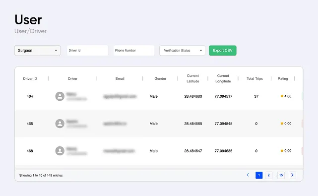This screenshot has height=196, width=318.
Task: Click longitude value 77.094845
Action: pos(223,124)
